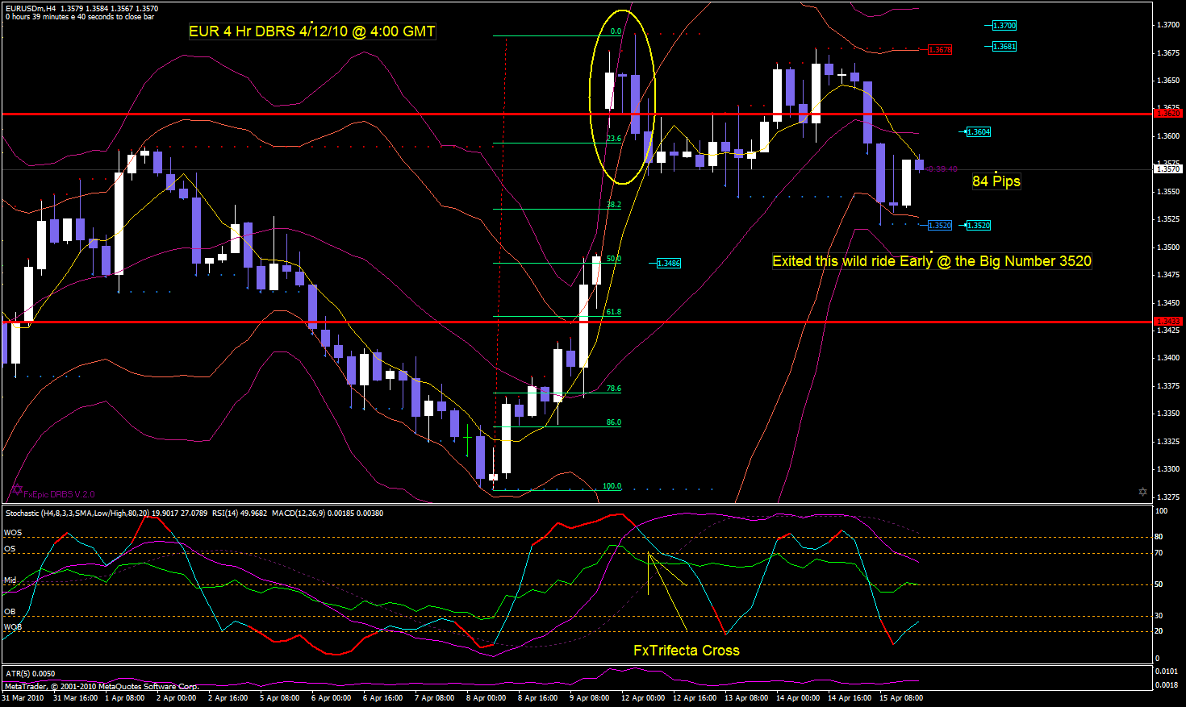Click the 'Exited this wild ride Early' annotation

click(x=931, y=261)
